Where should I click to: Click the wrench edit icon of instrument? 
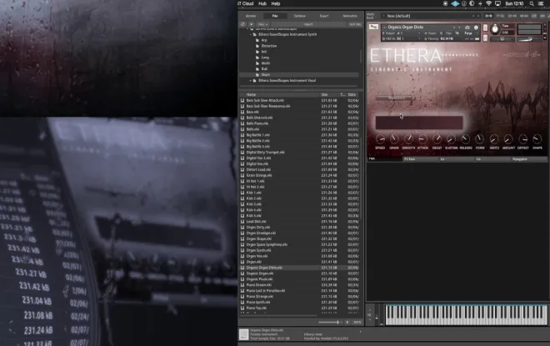(373, 27)
